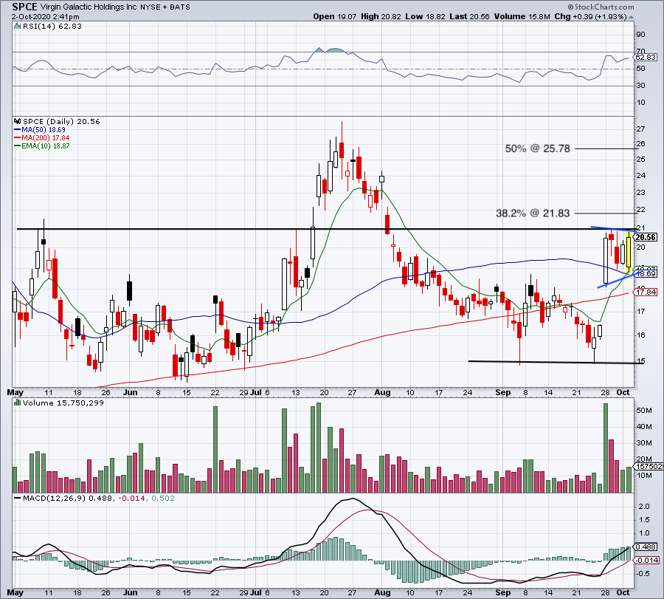This screenshot has width=664, height=599.
Task: Click the MA(200) 17.84 legend entry
Action: click(x=41, y=138)
